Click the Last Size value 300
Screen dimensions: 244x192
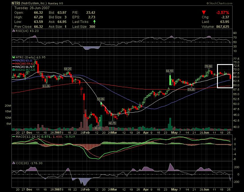[x=92, y=26]
